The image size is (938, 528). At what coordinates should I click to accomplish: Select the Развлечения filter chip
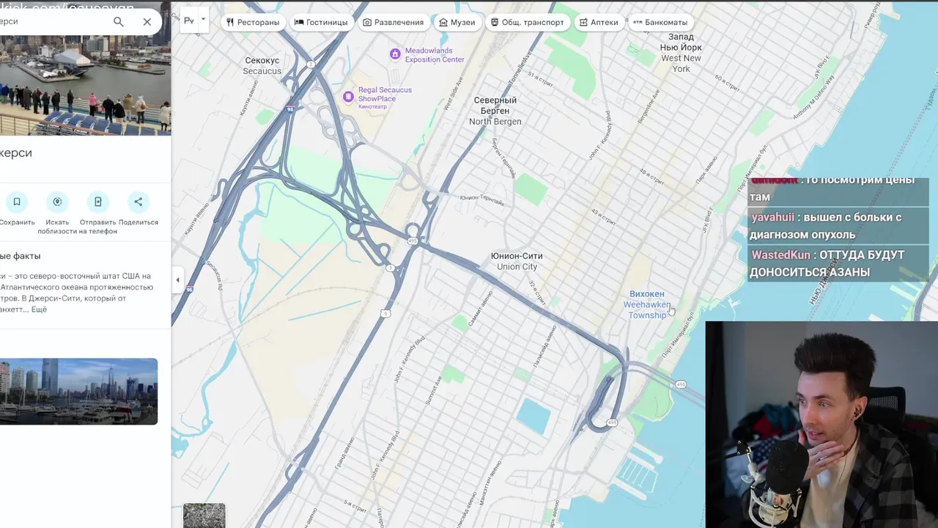(x=394, y=22)
